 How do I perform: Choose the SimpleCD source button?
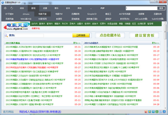click(92, 14)
